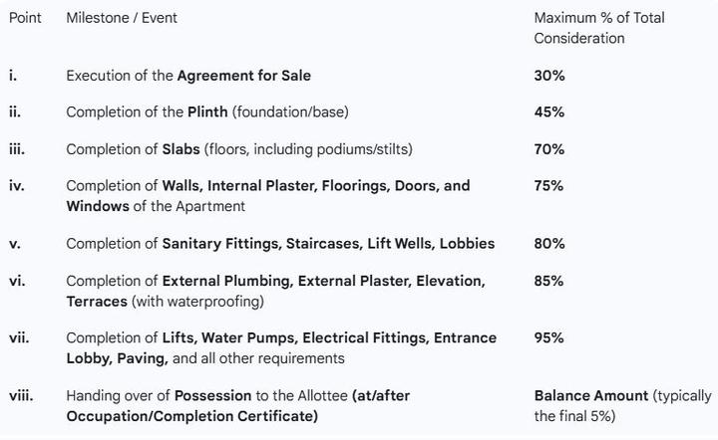Select the 45% percentage cell
The height and width of the screenshot is (440, 718).
point(549,111)
